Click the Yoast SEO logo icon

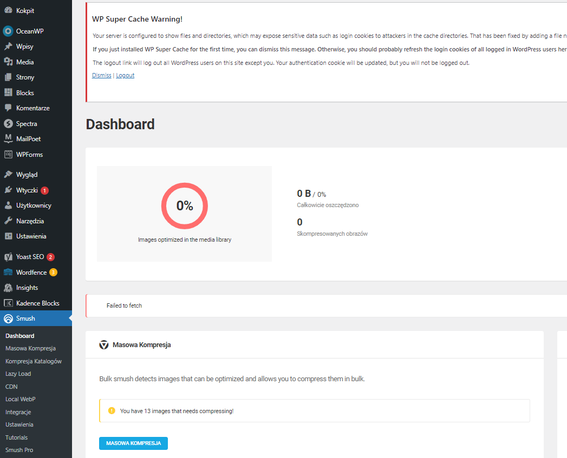8,257
